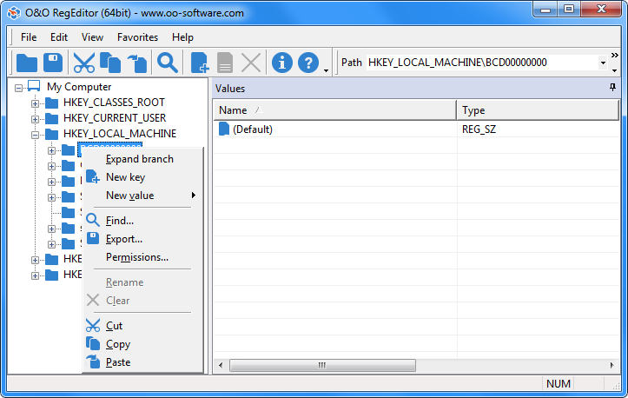Click the Values panel header
Image resolution: width=628 pixels, height=398 pixels.
point(417,88)
